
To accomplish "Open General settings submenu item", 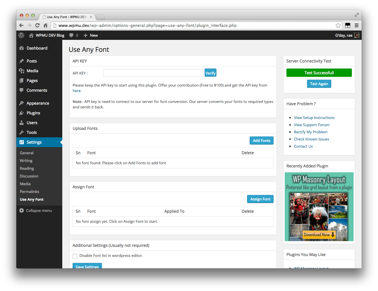I will [27, 153].
